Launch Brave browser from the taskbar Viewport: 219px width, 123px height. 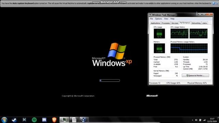click(54, 120)
